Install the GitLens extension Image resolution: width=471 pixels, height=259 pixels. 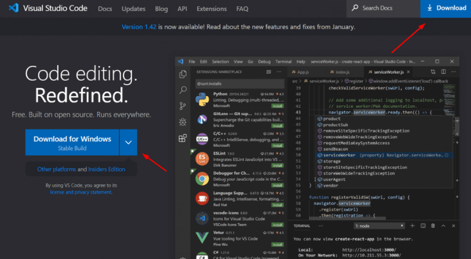(277, 126)
